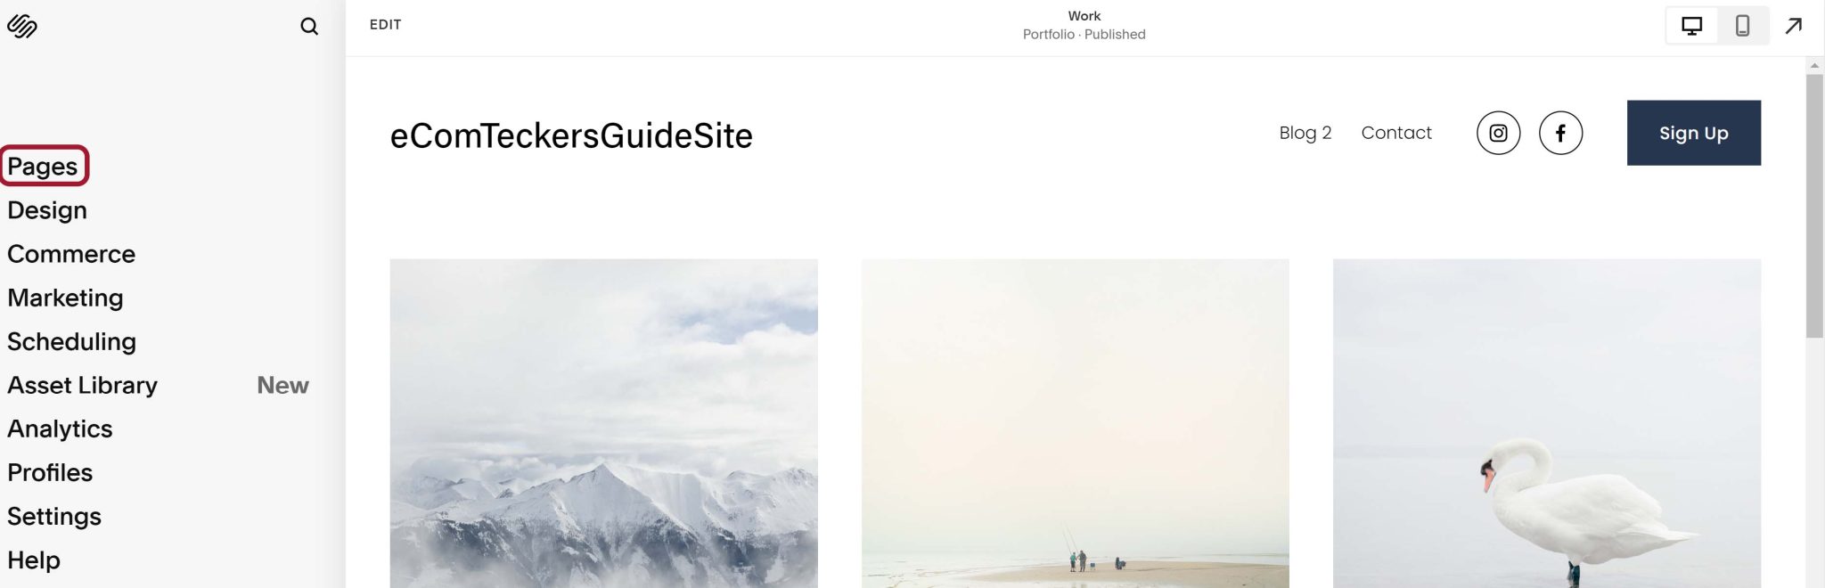Open the Pages menu item

tap(43, 167)
